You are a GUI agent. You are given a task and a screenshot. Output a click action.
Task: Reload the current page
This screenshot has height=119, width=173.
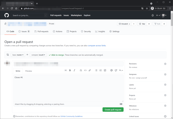tap(12, 8)
